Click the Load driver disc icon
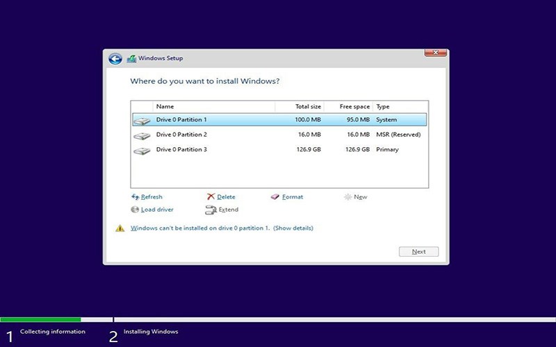This screenshot has height=347, width=556. click(x=135, y=210)
